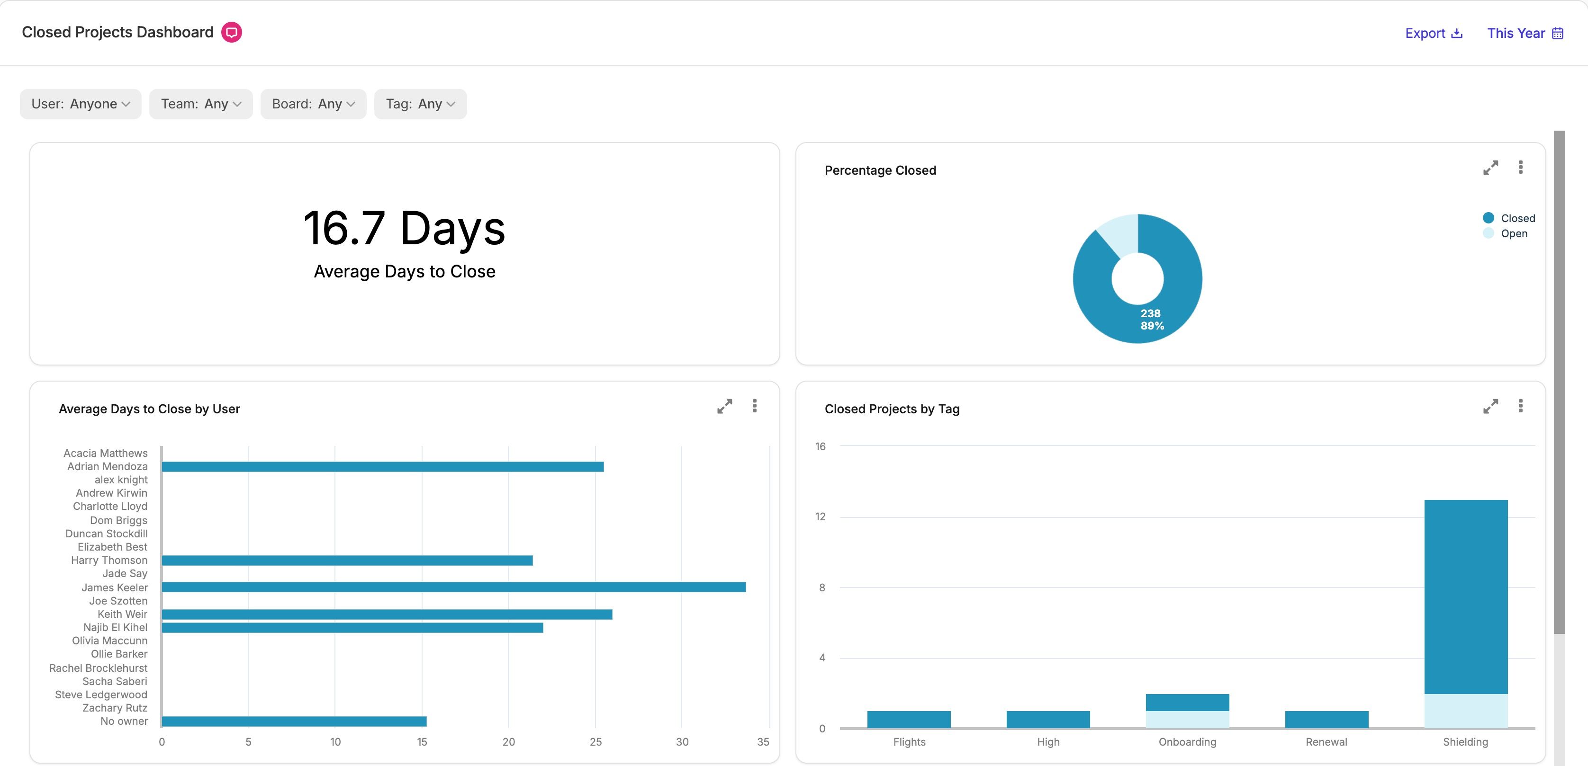The height and width of the screenshot is (766, 1588).
Task: Click the light blue Open donut segment
Action: coord(1123,235)
